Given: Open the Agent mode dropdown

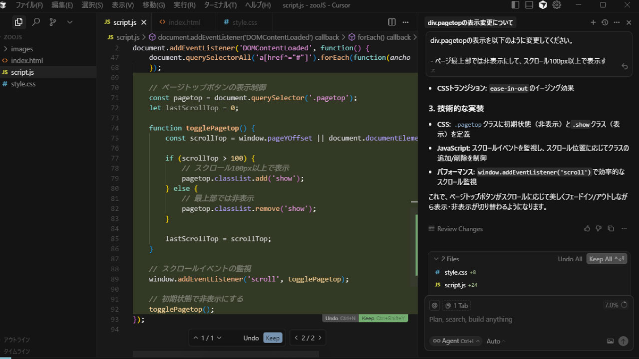Looking at the screenshot, I should click(x=455, y=341).
